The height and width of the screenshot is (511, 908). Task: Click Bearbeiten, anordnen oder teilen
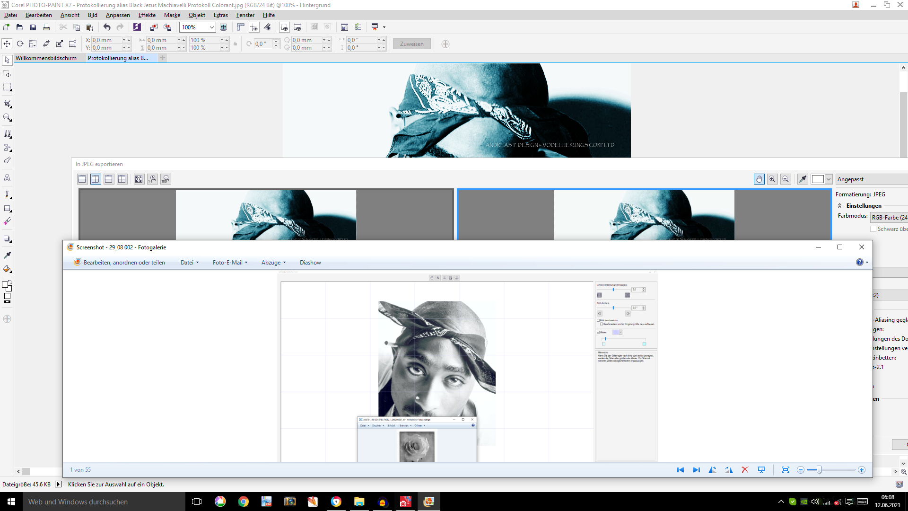point(119,263)
